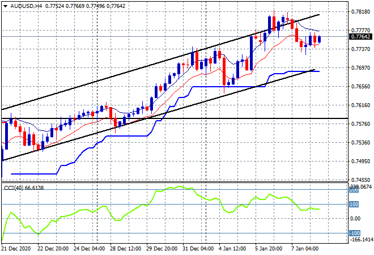Click the AUDUSD,H4 symbol title
This screenshot has width=374, height=255.
coord(26,6)
